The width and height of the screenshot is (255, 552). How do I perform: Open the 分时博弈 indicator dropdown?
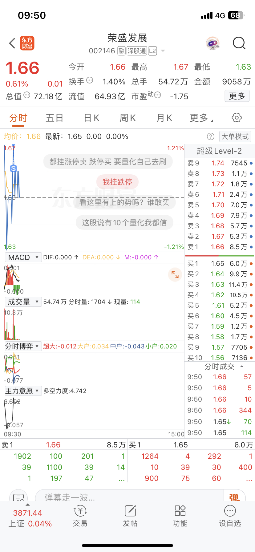pyautogui.click(x=23, y=346)
